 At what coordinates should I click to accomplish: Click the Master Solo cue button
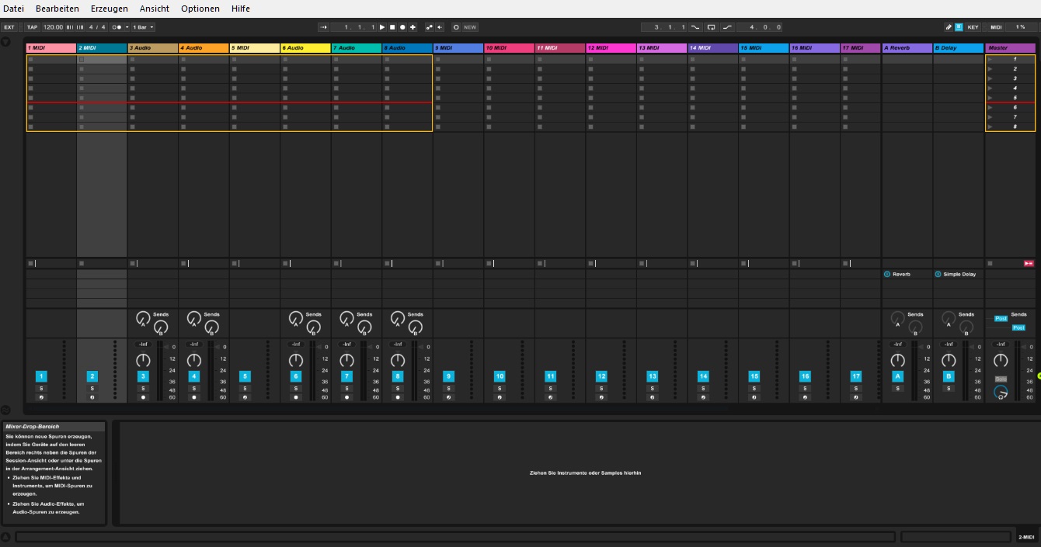click(x=1001, y=379)
